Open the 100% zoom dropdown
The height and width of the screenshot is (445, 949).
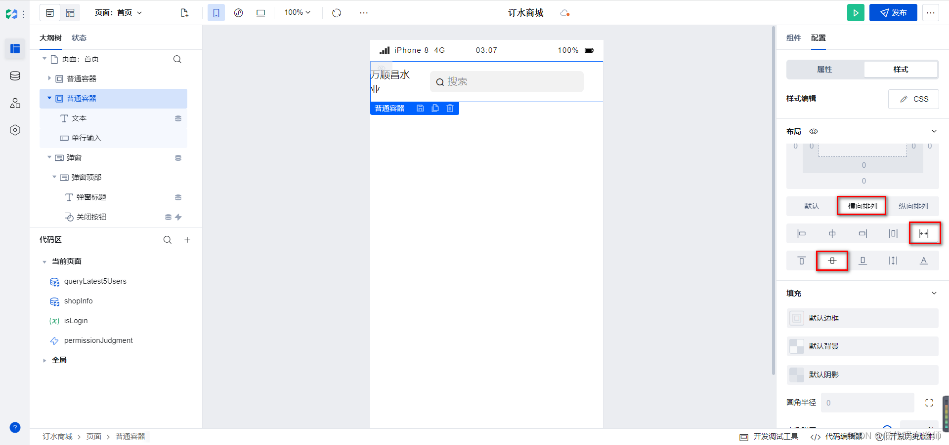coord(298,13)
